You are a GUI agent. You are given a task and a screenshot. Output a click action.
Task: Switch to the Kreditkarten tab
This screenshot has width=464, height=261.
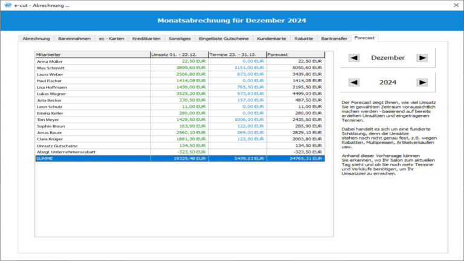[146, 39]
